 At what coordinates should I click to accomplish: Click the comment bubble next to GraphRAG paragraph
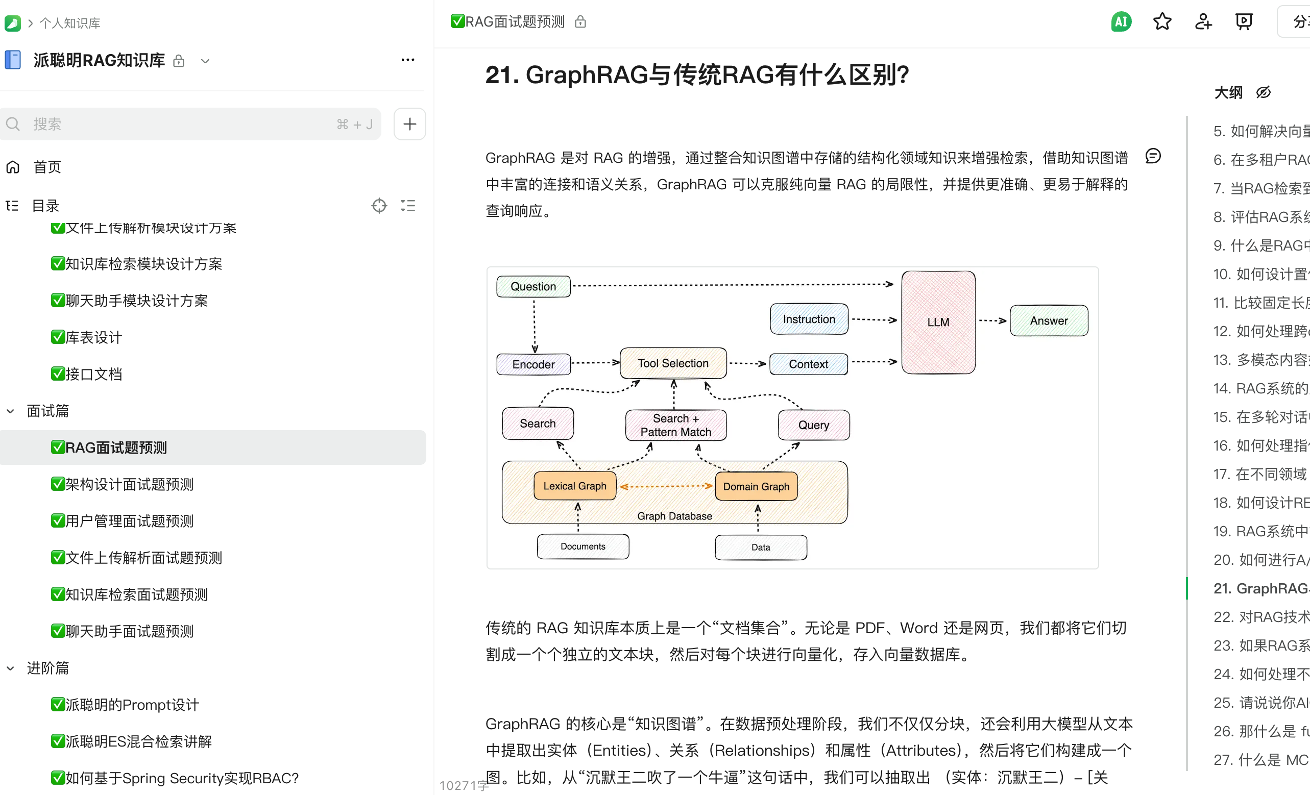pyautogui.click(x=1153, y=156)
